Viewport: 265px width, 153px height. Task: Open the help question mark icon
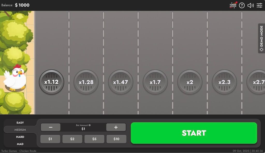pyautogui.click(x=242, y=5)
